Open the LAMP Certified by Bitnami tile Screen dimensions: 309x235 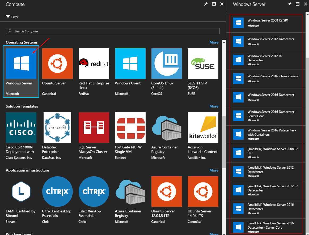point(21,200)
